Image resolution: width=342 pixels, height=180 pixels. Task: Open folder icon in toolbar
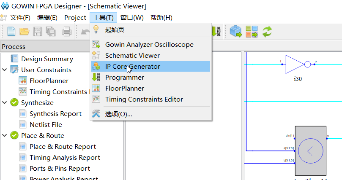tap(24, 32)
